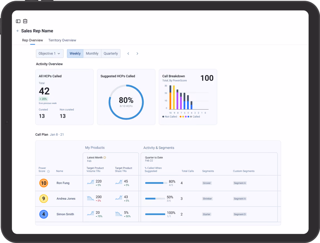Click the Latest Month info icon
The width and height of the screenshot is (320, 243).
[105, 157]
